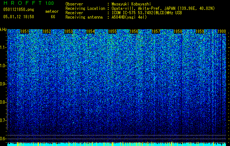Click the 1.0 frequency axis label

point(3,66)
